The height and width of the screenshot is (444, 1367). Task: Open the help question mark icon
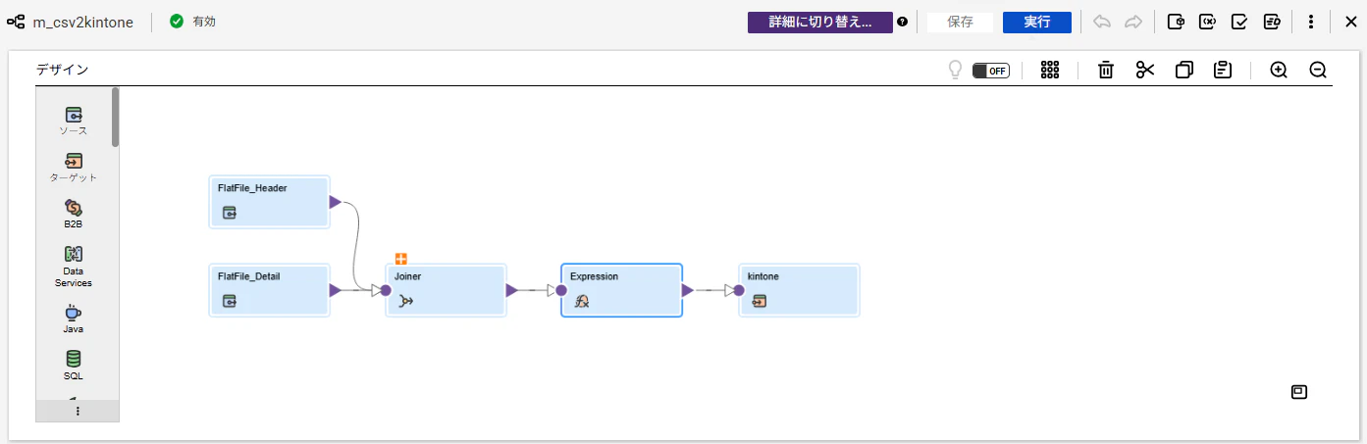click(902, 22)
